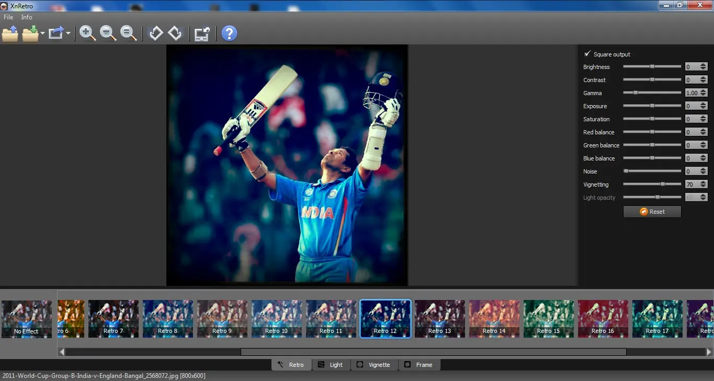Switch to the Light tab
The height and width of the screenshot is (381, 714).
click(331, 365)
